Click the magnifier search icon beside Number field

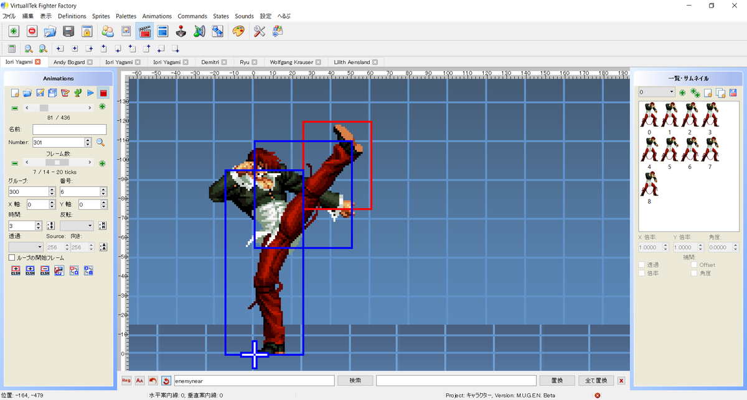(100, 142)
